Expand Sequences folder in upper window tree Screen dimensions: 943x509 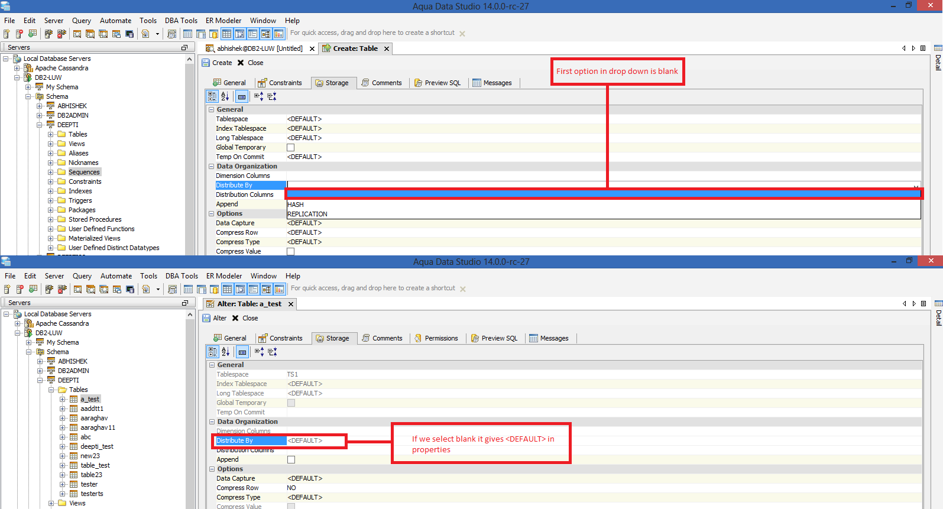51,173
